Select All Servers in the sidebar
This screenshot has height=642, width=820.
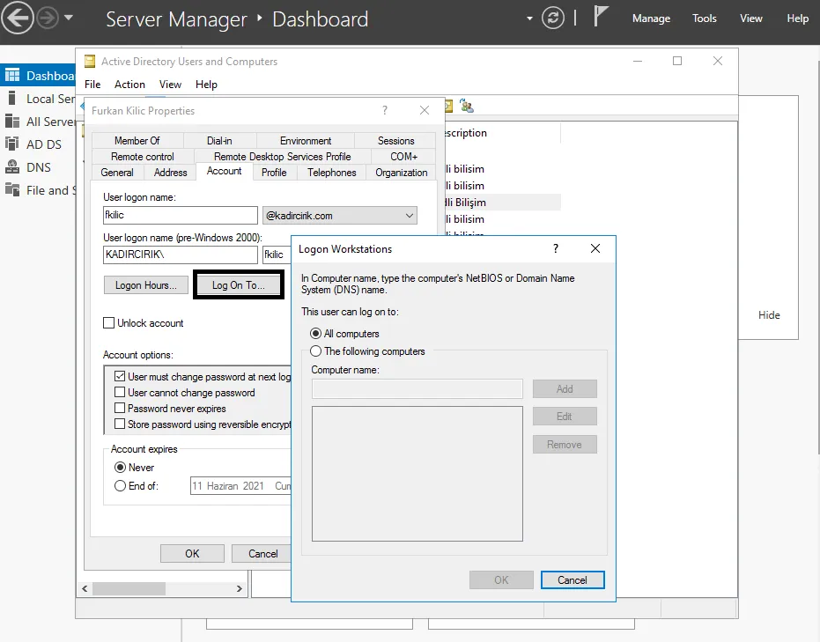38,122
